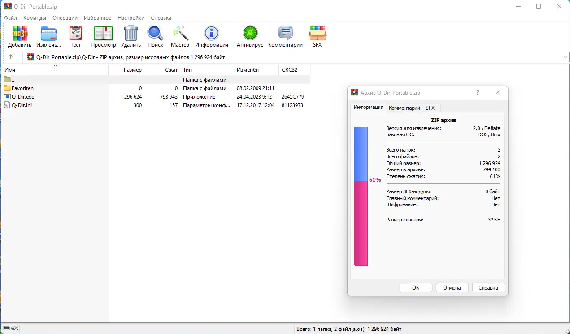
Task: Close the Архив Q-Dir_Portable.zip dialog
Action: (x=497, y=92)
